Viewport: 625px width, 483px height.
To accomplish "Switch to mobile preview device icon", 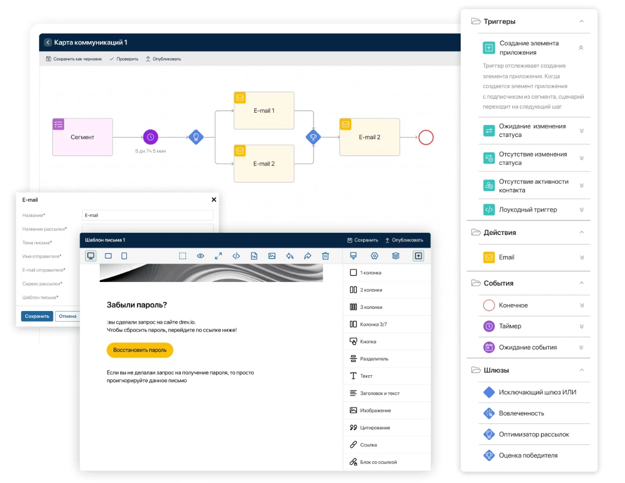I will click(124, 256).
